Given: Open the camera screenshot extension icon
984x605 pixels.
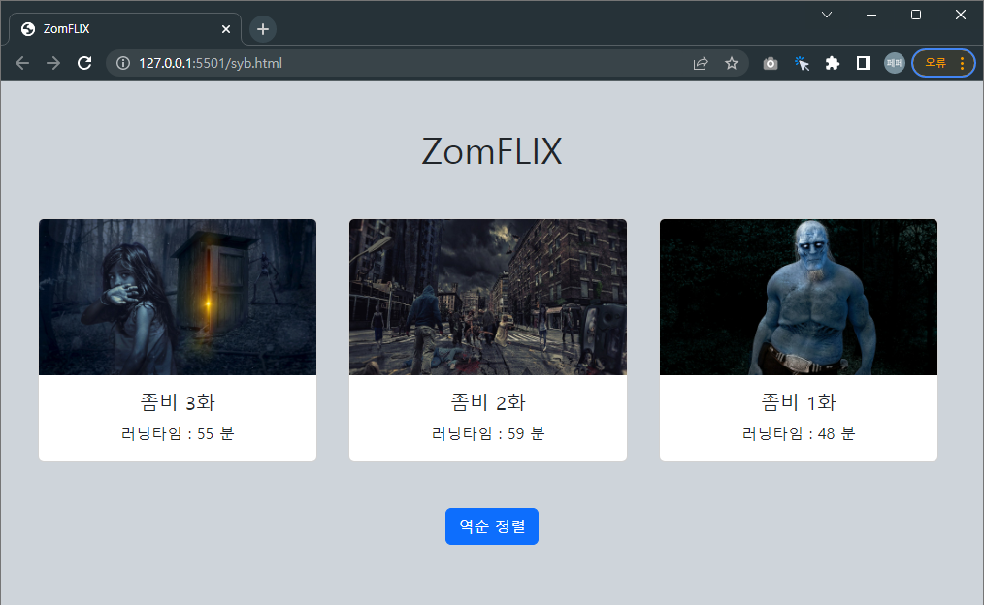Looking at the screenshot, I should (770, 62).
